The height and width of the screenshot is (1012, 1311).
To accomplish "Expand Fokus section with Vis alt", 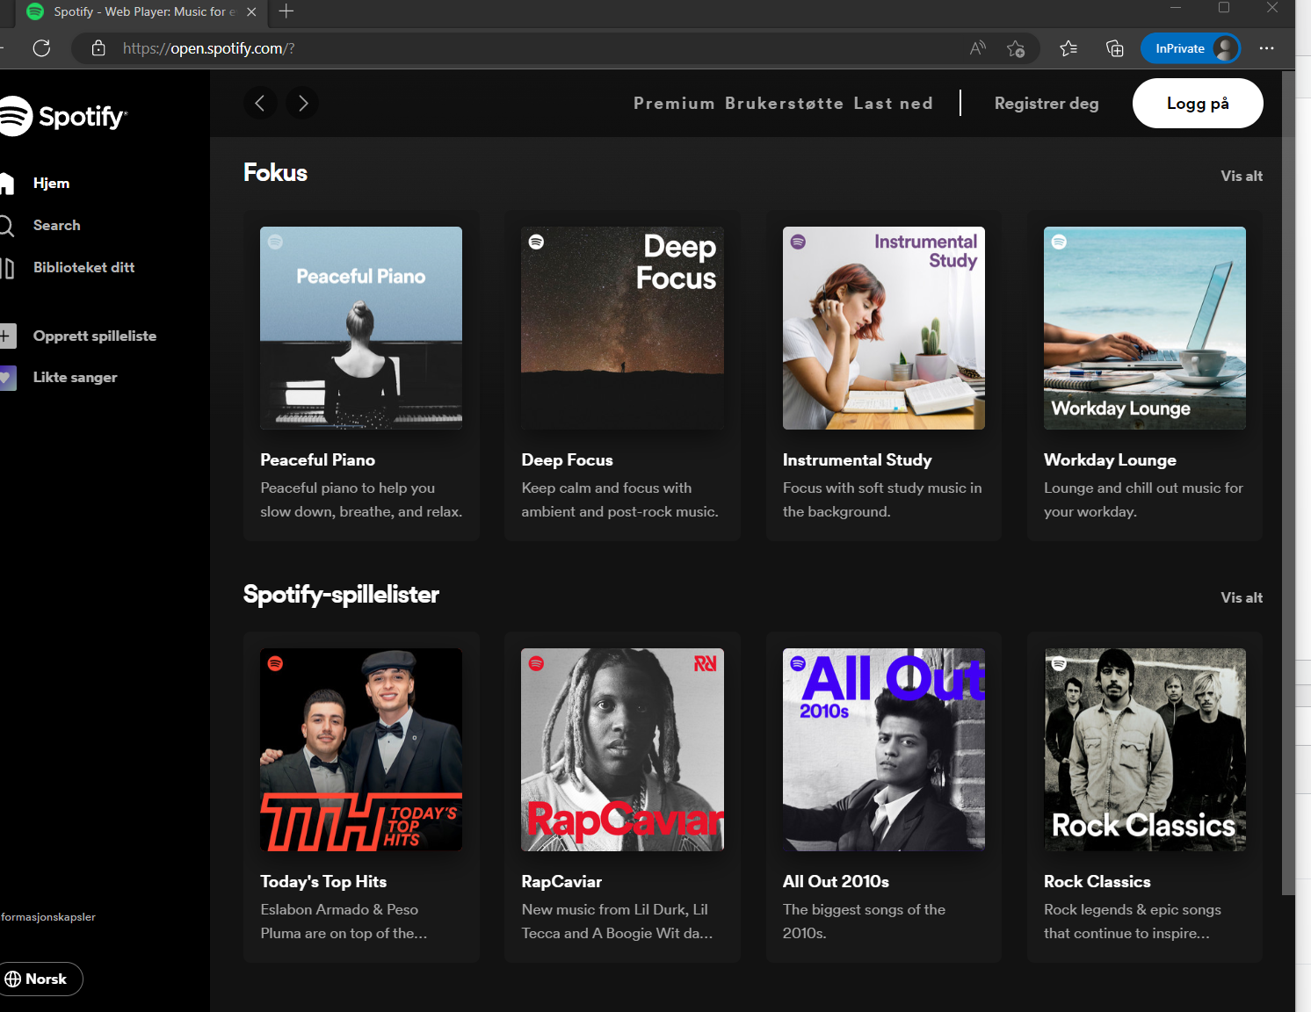I will click(1241, 176).
